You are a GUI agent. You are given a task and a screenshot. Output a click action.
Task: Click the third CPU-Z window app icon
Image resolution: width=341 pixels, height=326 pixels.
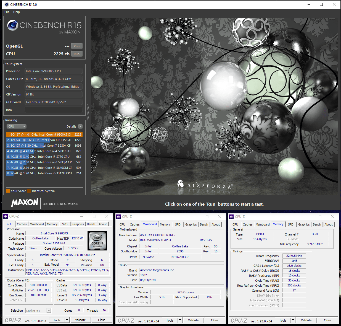231,217
